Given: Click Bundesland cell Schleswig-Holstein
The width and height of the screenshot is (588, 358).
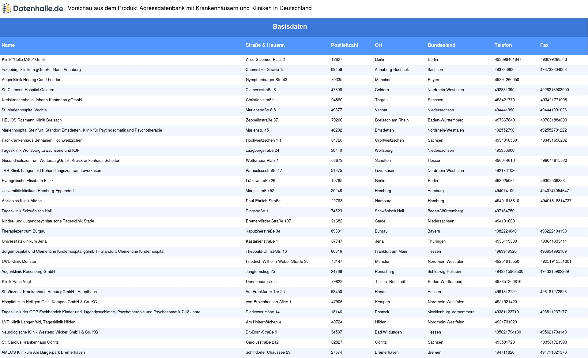Looking at the screenshot, I should coord(444,272).
